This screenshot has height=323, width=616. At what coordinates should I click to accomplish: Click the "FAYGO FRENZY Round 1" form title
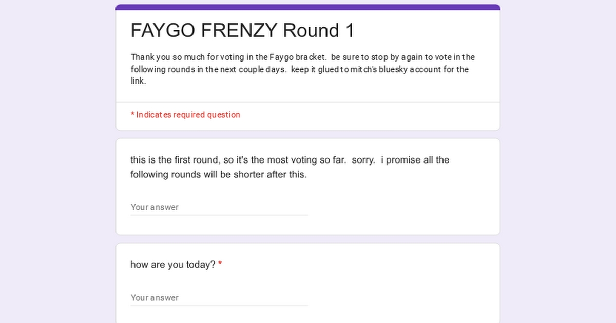coord(242,31)
